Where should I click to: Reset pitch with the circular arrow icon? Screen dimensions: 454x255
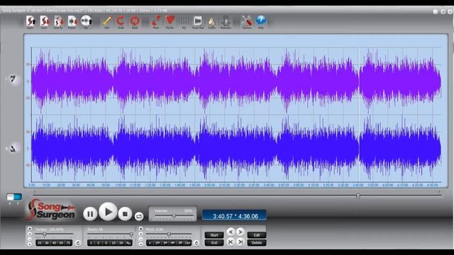[x=196, y=243]
